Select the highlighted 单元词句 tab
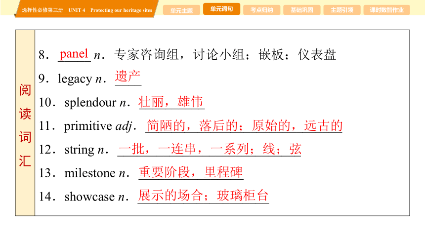Screen dimensions: 425x239 (x=221, y=9)
